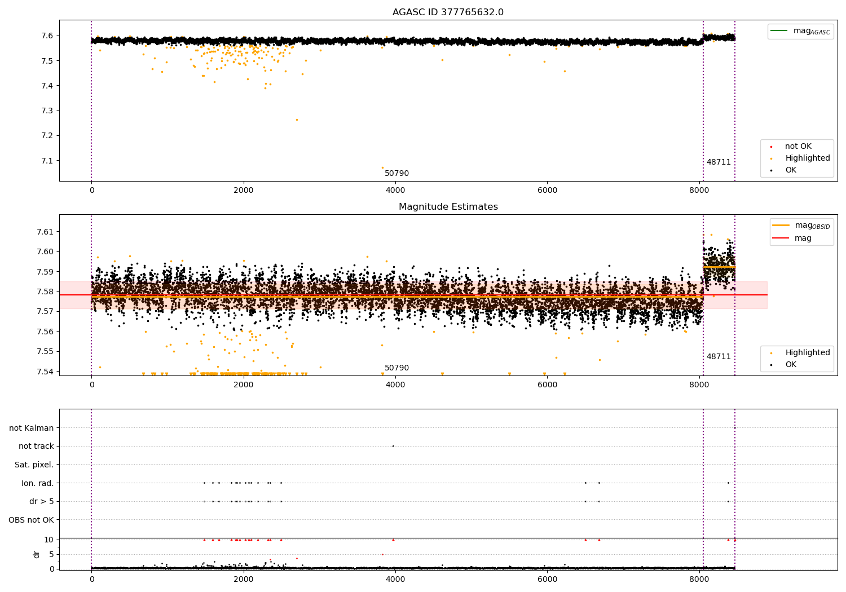
Task: Click the 'not track' y-axis label
Action: coord(36,447)
